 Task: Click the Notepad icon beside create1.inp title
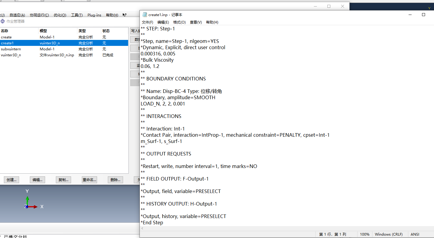click(x=145, y=15)
